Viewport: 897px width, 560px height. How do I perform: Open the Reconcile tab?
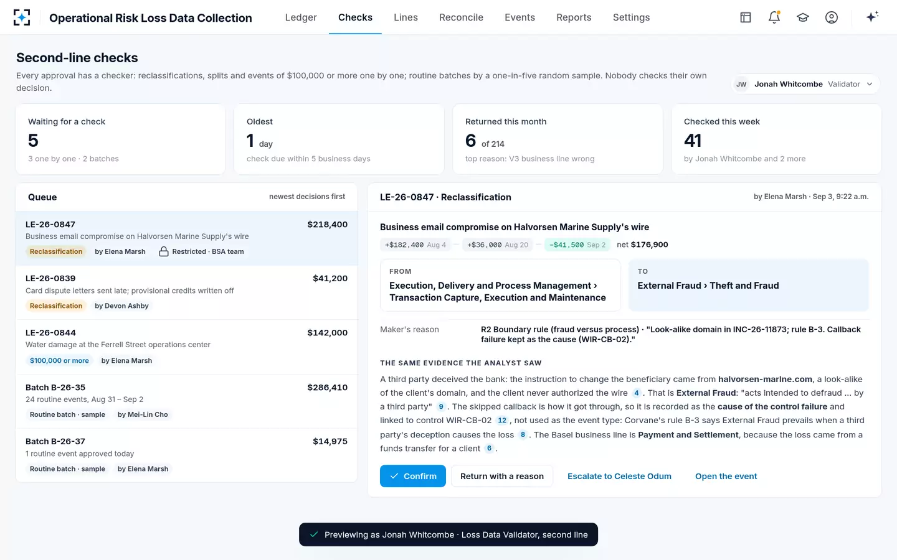point(461,17)
